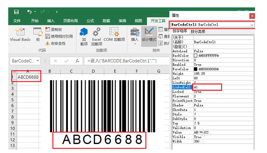Select row 3 header
Screen dimensions: 267x153
[x=12, y=88]
